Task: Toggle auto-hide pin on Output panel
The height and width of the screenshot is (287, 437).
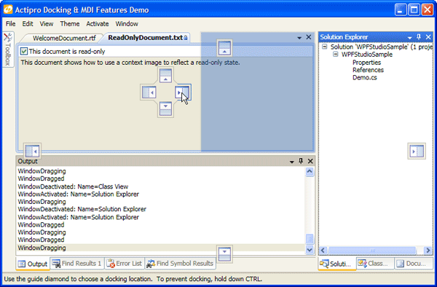Action: point(301,161)
